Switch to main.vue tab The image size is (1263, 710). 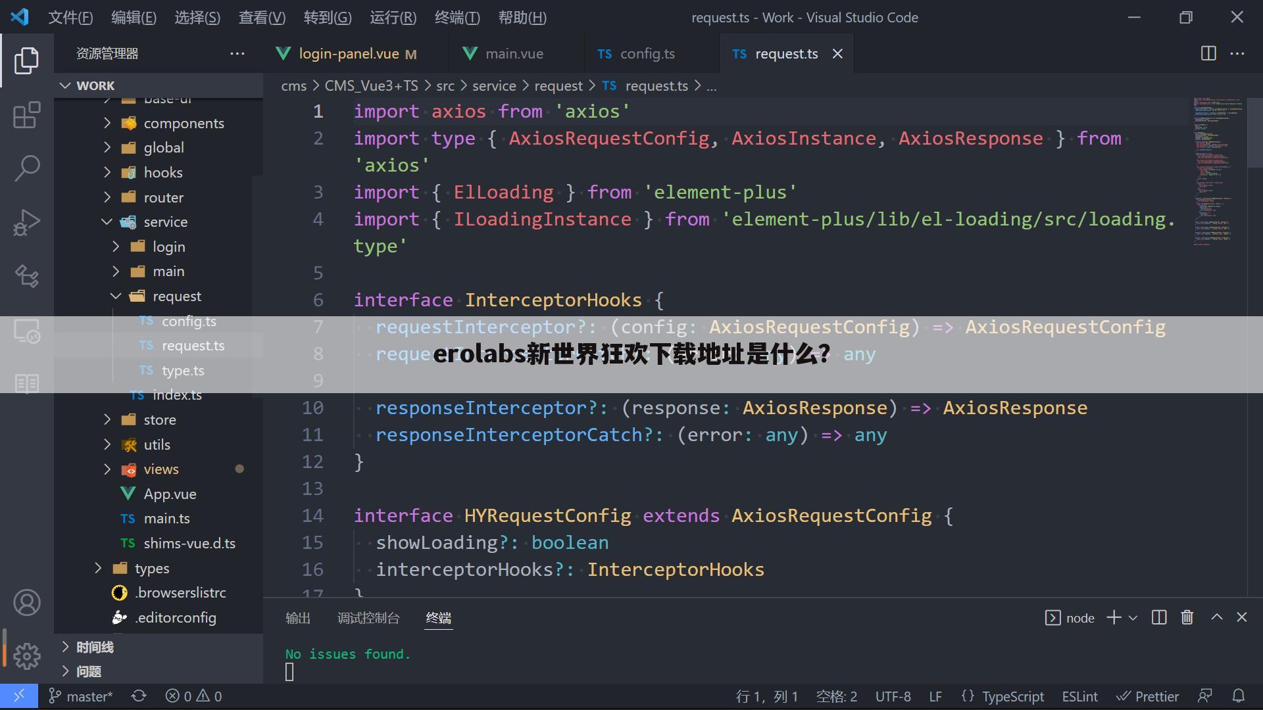click(516, 54)
